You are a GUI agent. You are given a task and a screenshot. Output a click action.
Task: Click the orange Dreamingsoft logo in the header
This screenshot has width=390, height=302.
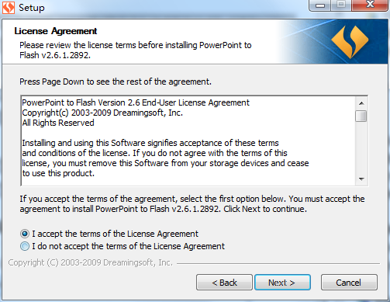pyautogui.click(x=350, y=41)
